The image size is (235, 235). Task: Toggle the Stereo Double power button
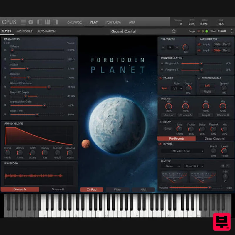pos(199,78)
